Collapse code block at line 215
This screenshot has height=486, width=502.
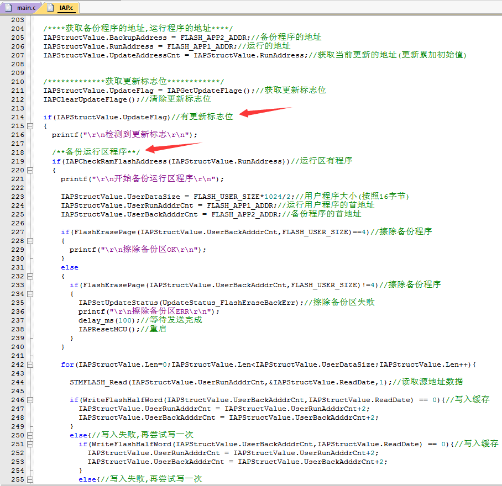tap(30, 126)
